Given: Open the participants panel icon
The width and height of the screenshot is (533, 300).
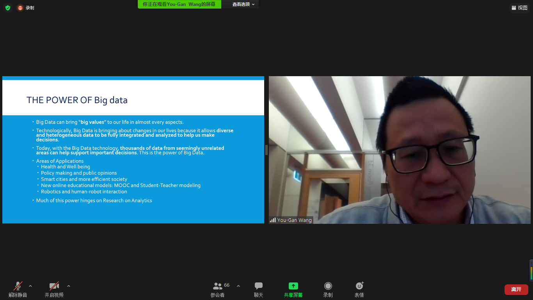Looking at the screenshot, I should [217, 286].
